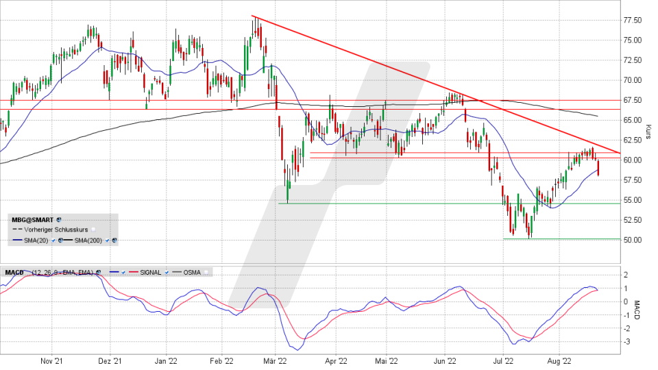Click the Feb '22 axis label
658x370 pixels.
pos(221,361)
